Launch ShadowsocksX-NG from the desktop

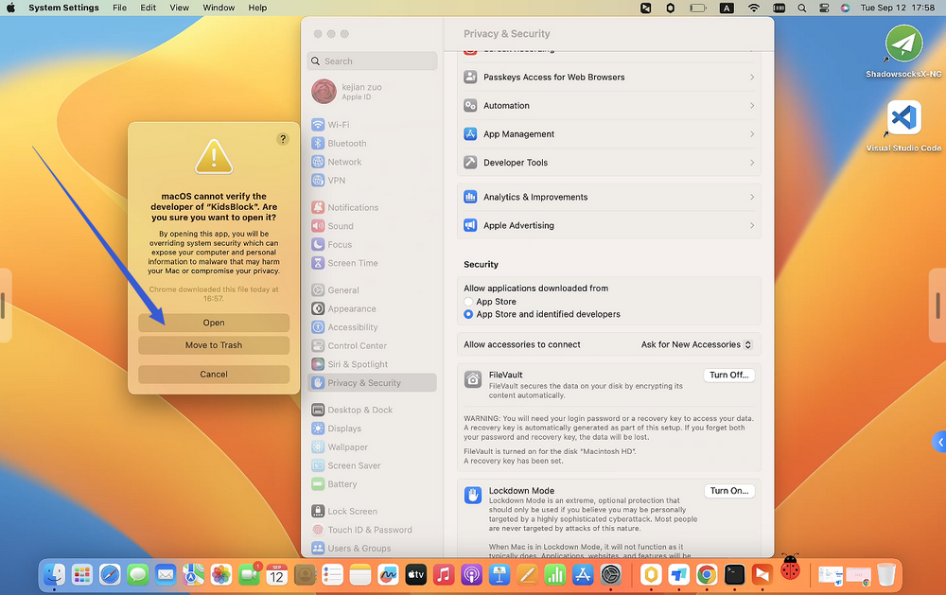pos(903,52)
